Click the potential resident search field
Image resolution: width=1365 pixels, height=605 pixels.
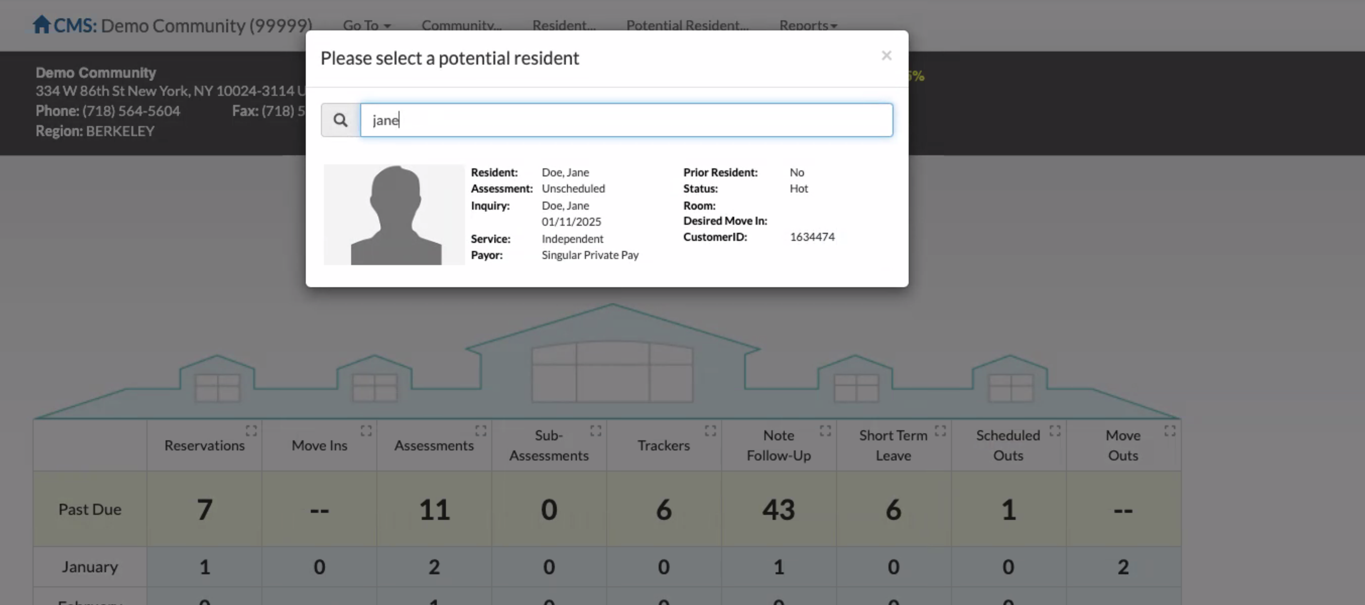[626, 120]
